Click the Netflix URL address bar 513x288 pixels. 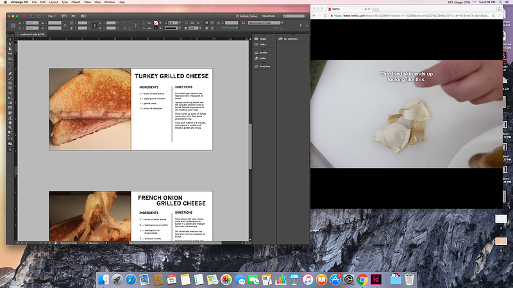(x=410, y=16)
